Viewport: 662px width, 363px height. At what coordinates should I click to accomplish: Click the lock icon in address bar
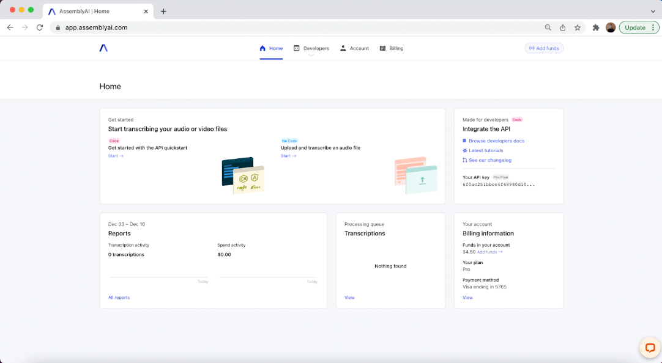click(x=58, y=28)
